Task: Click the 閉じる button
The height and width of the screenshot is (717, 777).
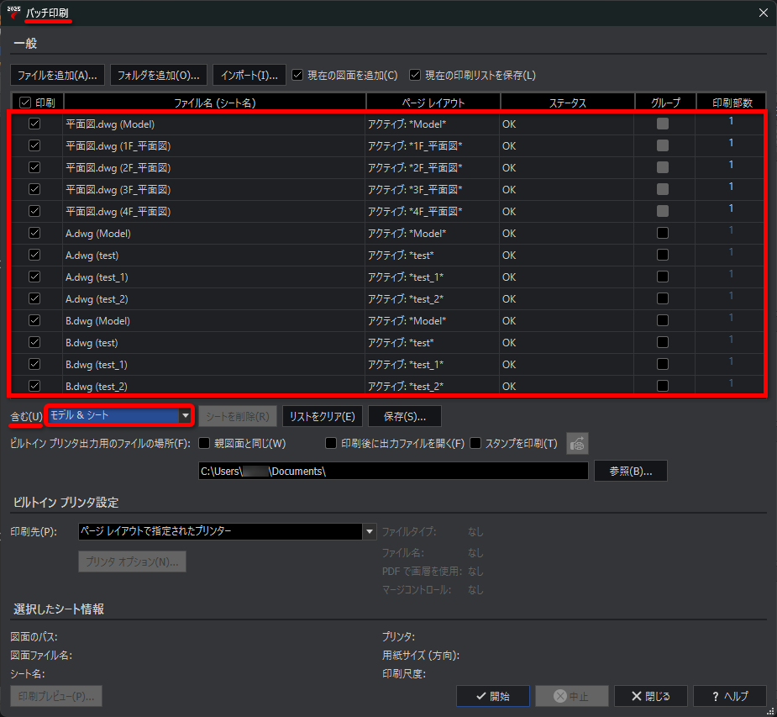Action: [x=651, y=696]
